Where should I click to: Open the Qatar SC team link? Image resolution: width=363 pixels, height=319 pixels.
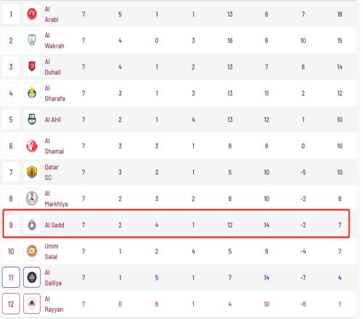click(x=52, y=173)
